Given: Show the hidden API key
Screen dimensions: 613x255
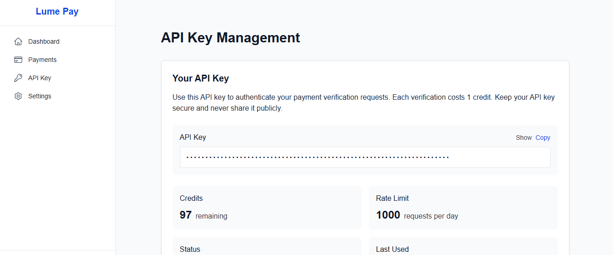Looking at the screenshot, I should [524, 138].
